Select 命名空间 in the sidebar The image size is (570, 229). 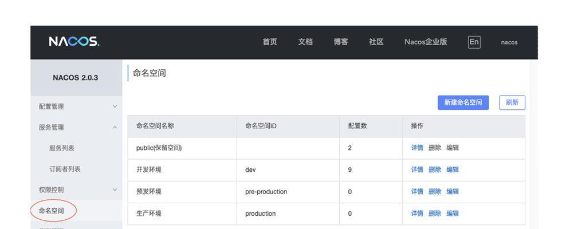coord(51,211)
